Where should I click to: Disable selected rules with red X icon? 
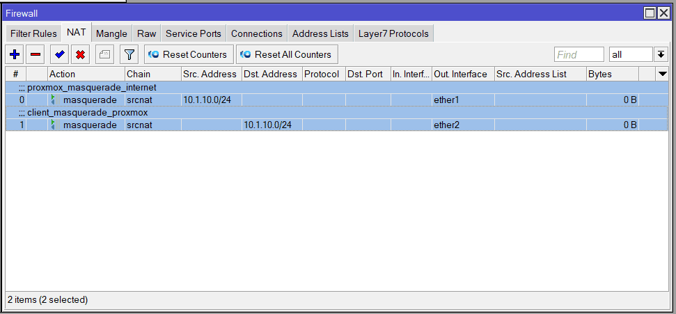[x=81, y=54]
